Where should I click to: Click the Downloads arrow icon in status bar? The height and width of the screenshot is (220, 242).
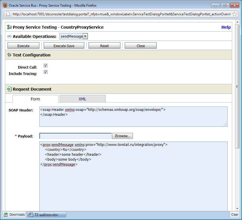click(x=6, y=214)
